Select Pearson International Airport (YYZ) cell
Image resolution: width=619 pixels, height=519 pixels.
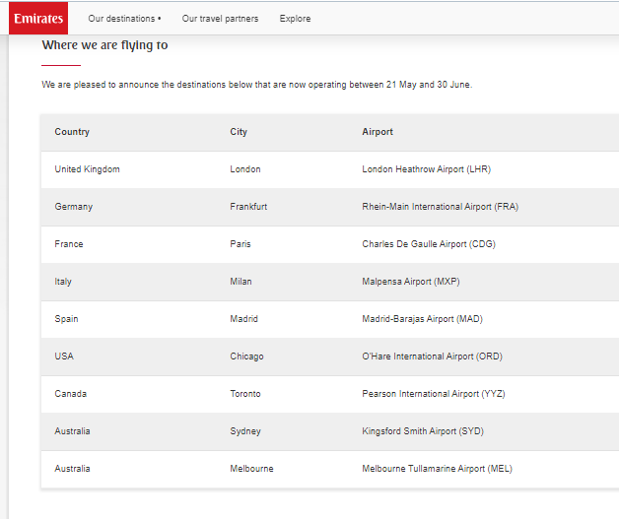[x=434, y=394]
